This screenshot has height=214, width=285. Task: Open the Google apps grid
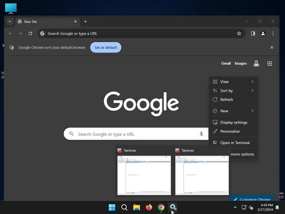tap(269, 64)
